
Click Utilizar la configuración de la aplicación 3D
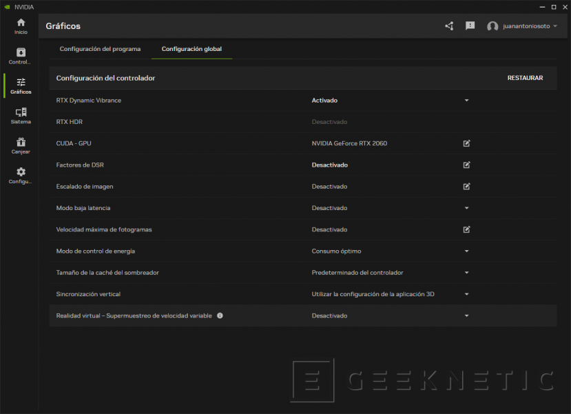(x=373, y=294)
